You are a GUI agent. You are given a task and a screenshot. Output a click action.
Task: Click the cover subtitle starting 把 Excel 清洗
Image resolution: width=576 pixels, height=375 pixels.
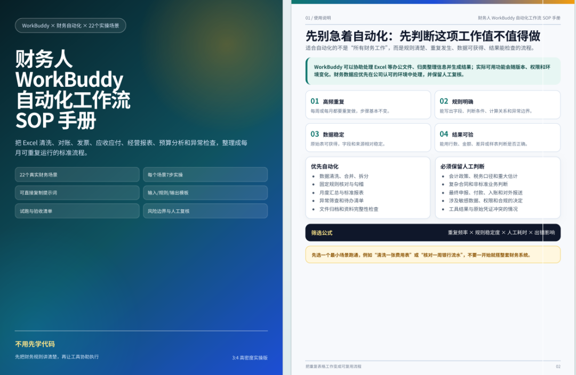[131, 148]
